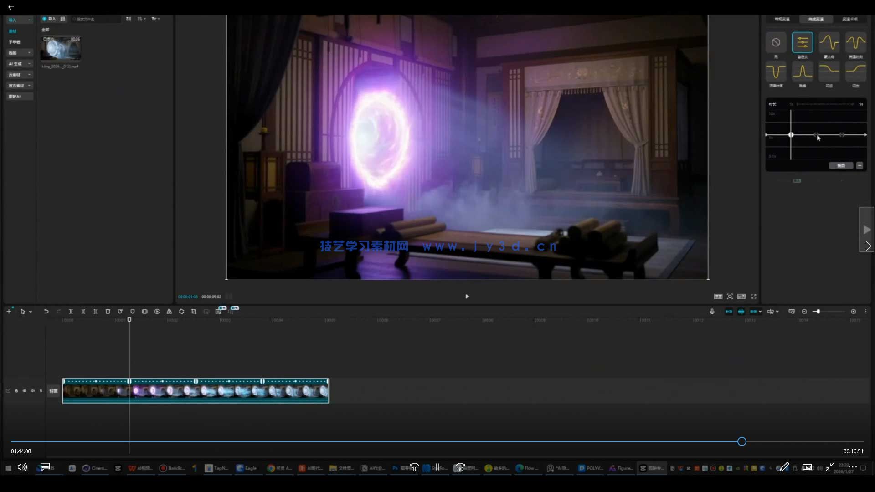
Task: Open the 子草稿 item in sidebar
Action: point(15,42)
